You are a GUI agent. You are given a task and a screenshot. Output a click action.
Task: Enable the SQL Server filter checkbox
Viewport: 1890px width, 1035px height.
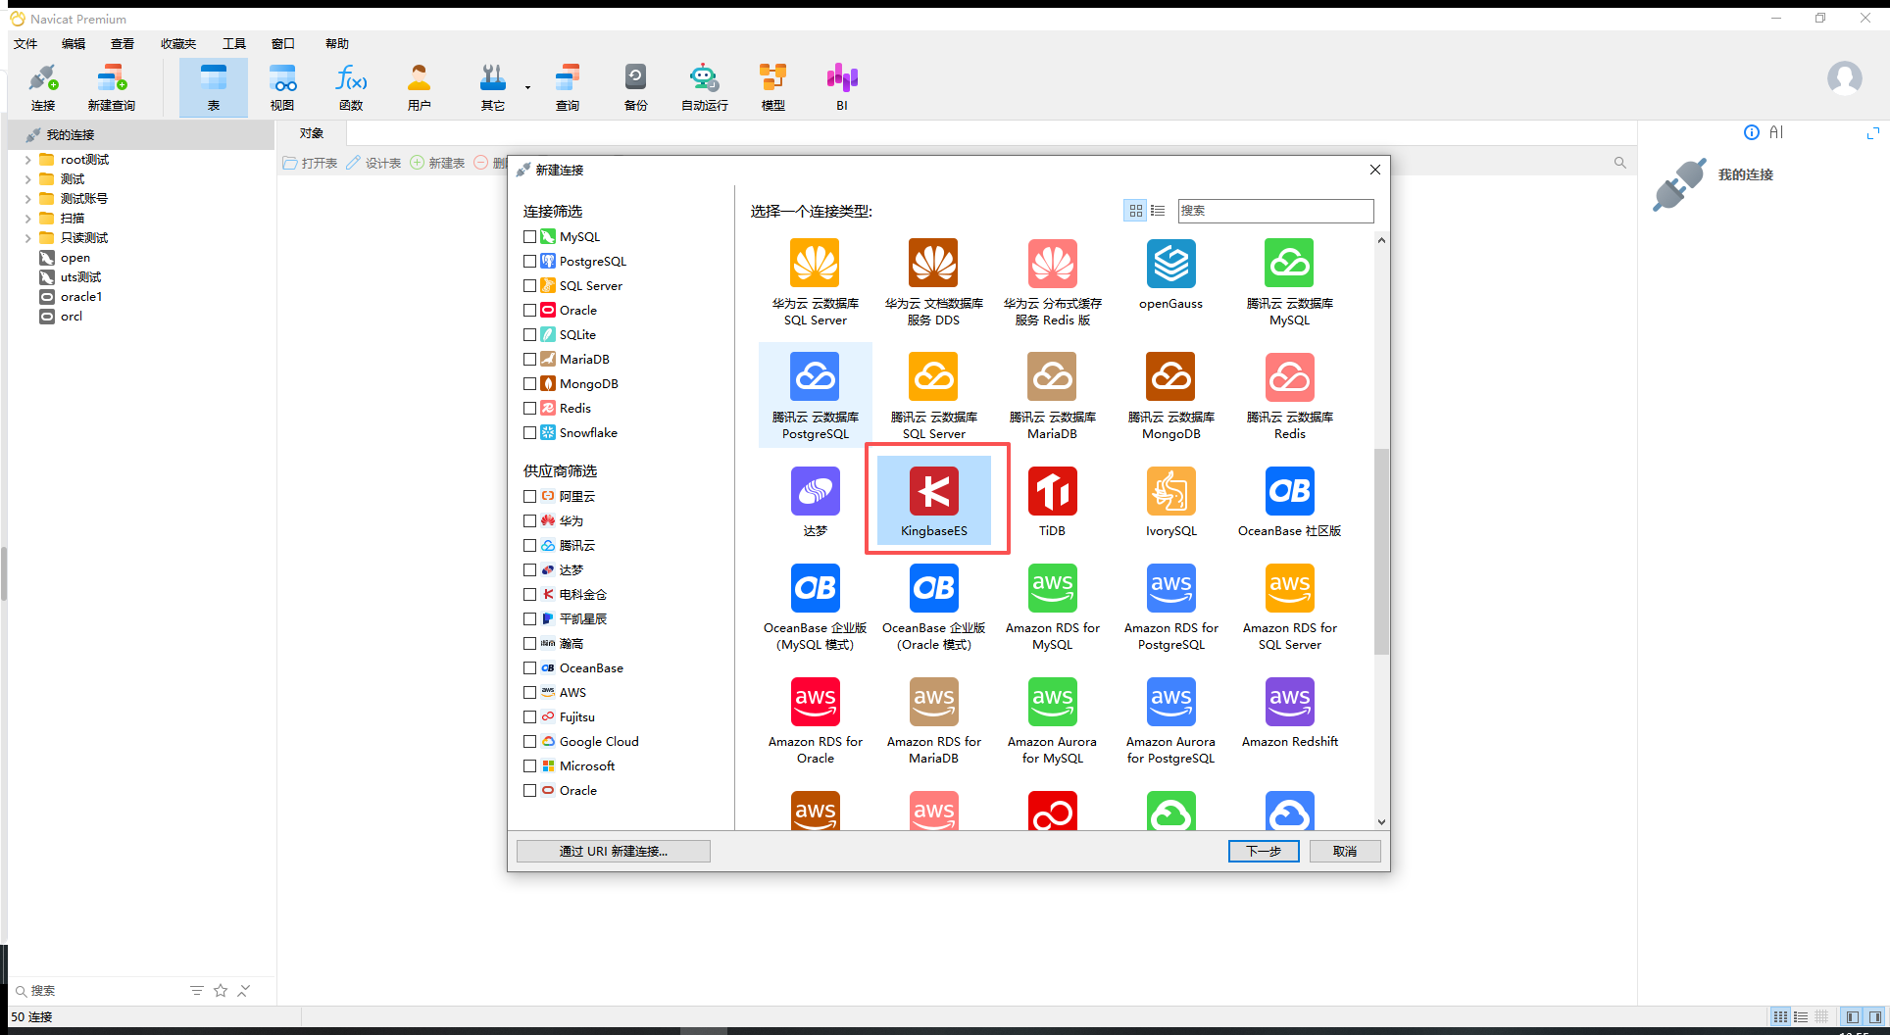[530, 286]
